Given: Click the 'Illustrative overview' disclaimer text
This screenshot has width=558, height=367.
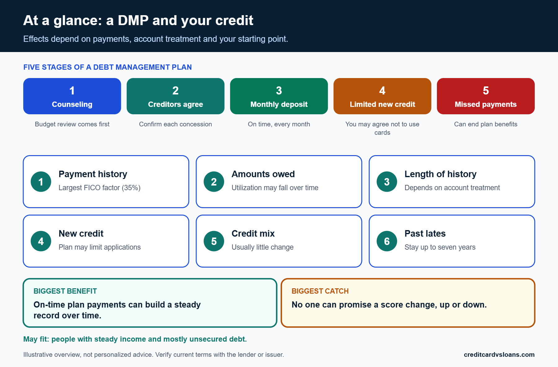Looking at the screenshot, I should click(153, 355).
